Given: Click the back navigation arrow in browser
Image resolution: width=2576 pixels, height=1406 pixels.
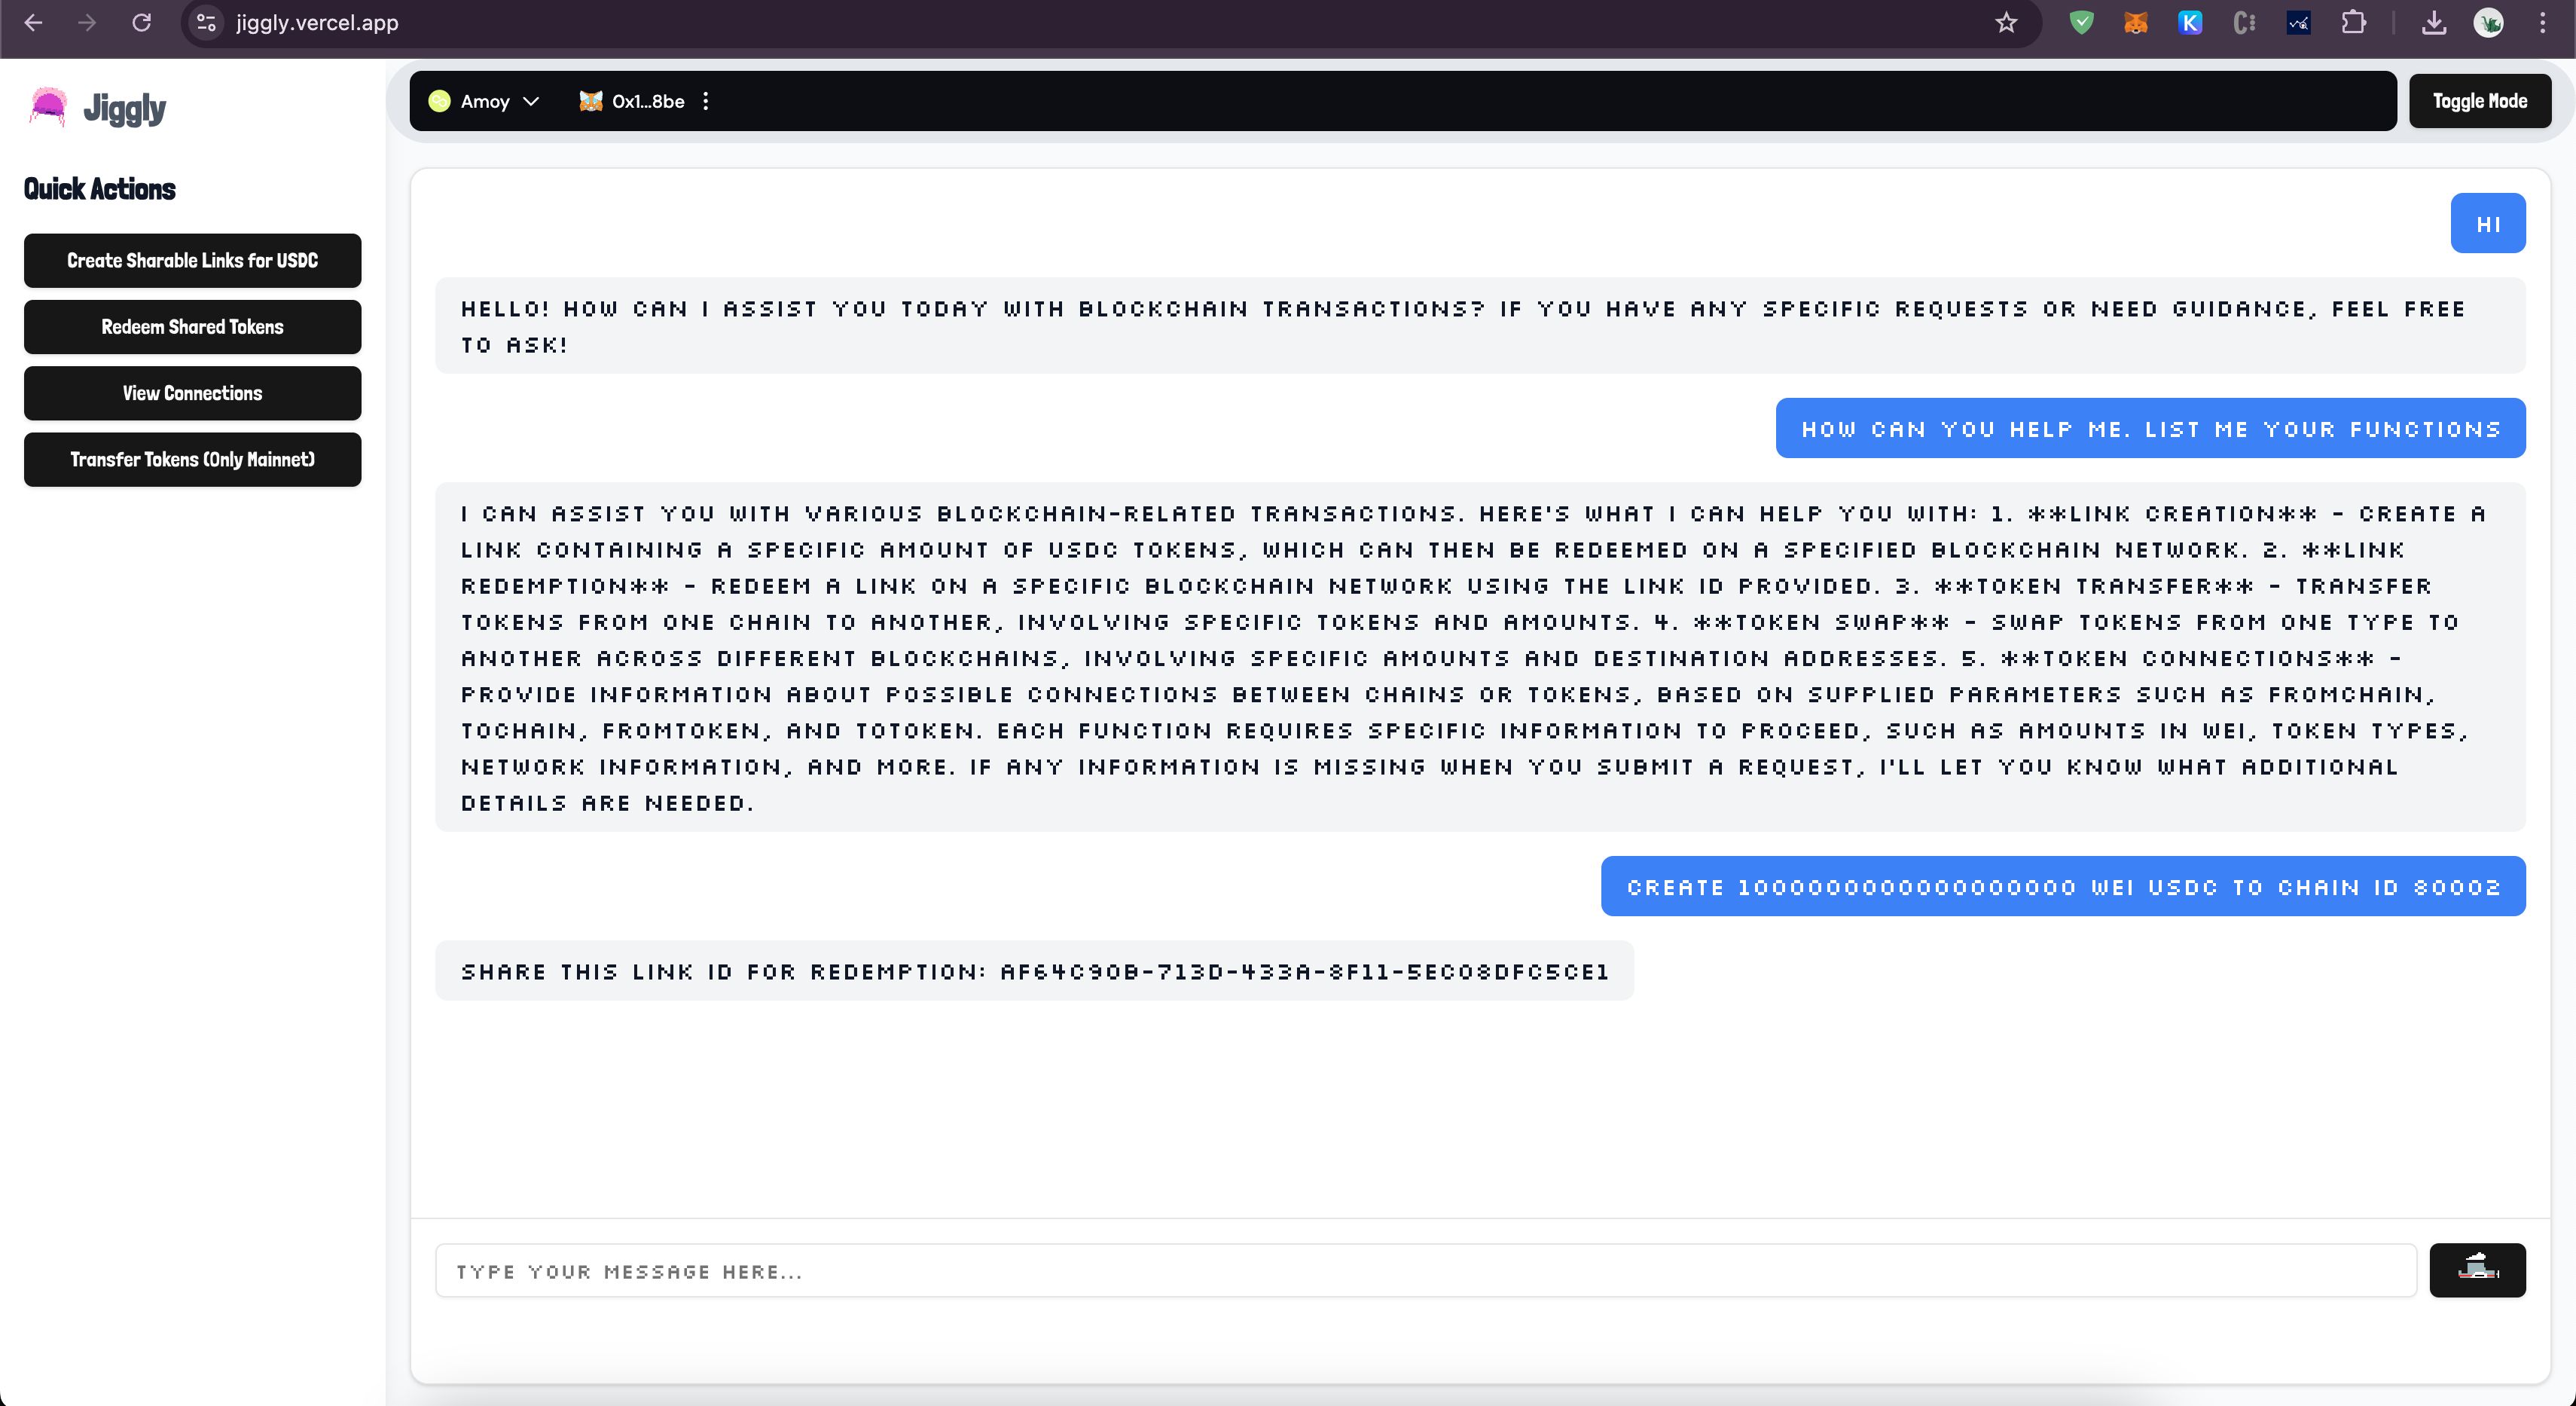Looking at the screenshot, I should 35,24.
